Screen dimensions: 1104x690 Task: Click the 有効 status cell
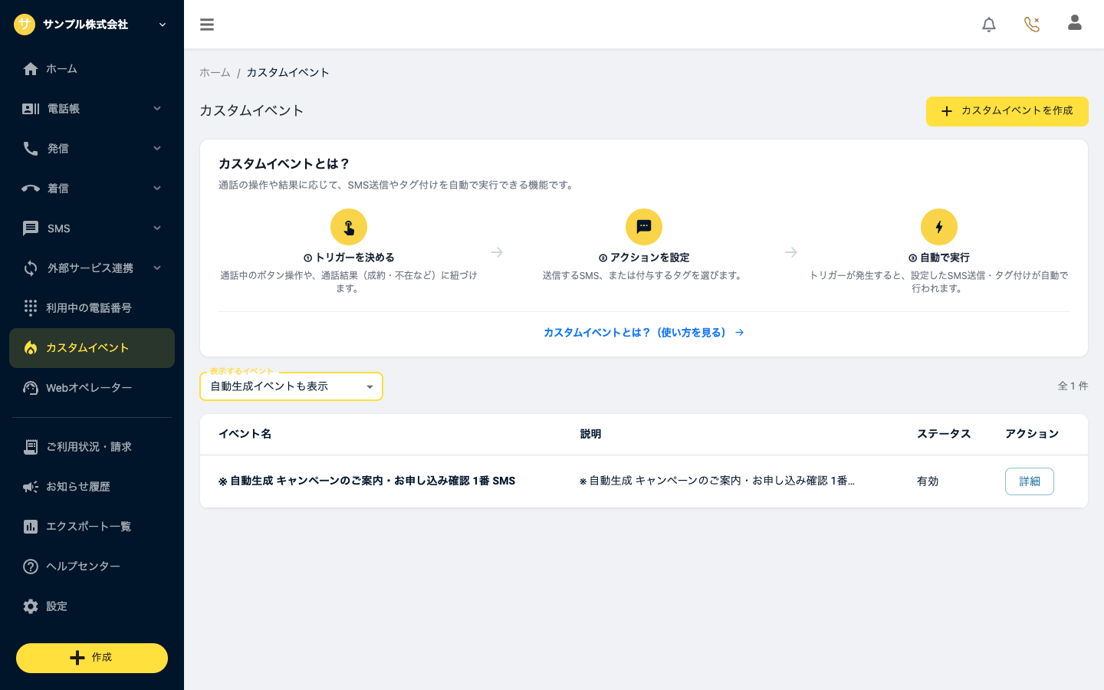tap(928, 481)
